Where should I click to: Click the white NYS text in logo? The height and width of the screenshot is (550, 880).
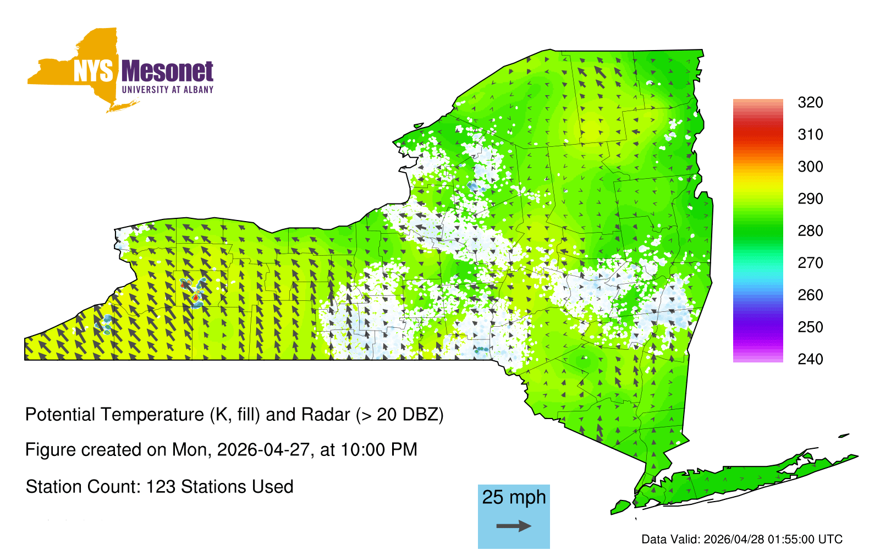[93, 71]
